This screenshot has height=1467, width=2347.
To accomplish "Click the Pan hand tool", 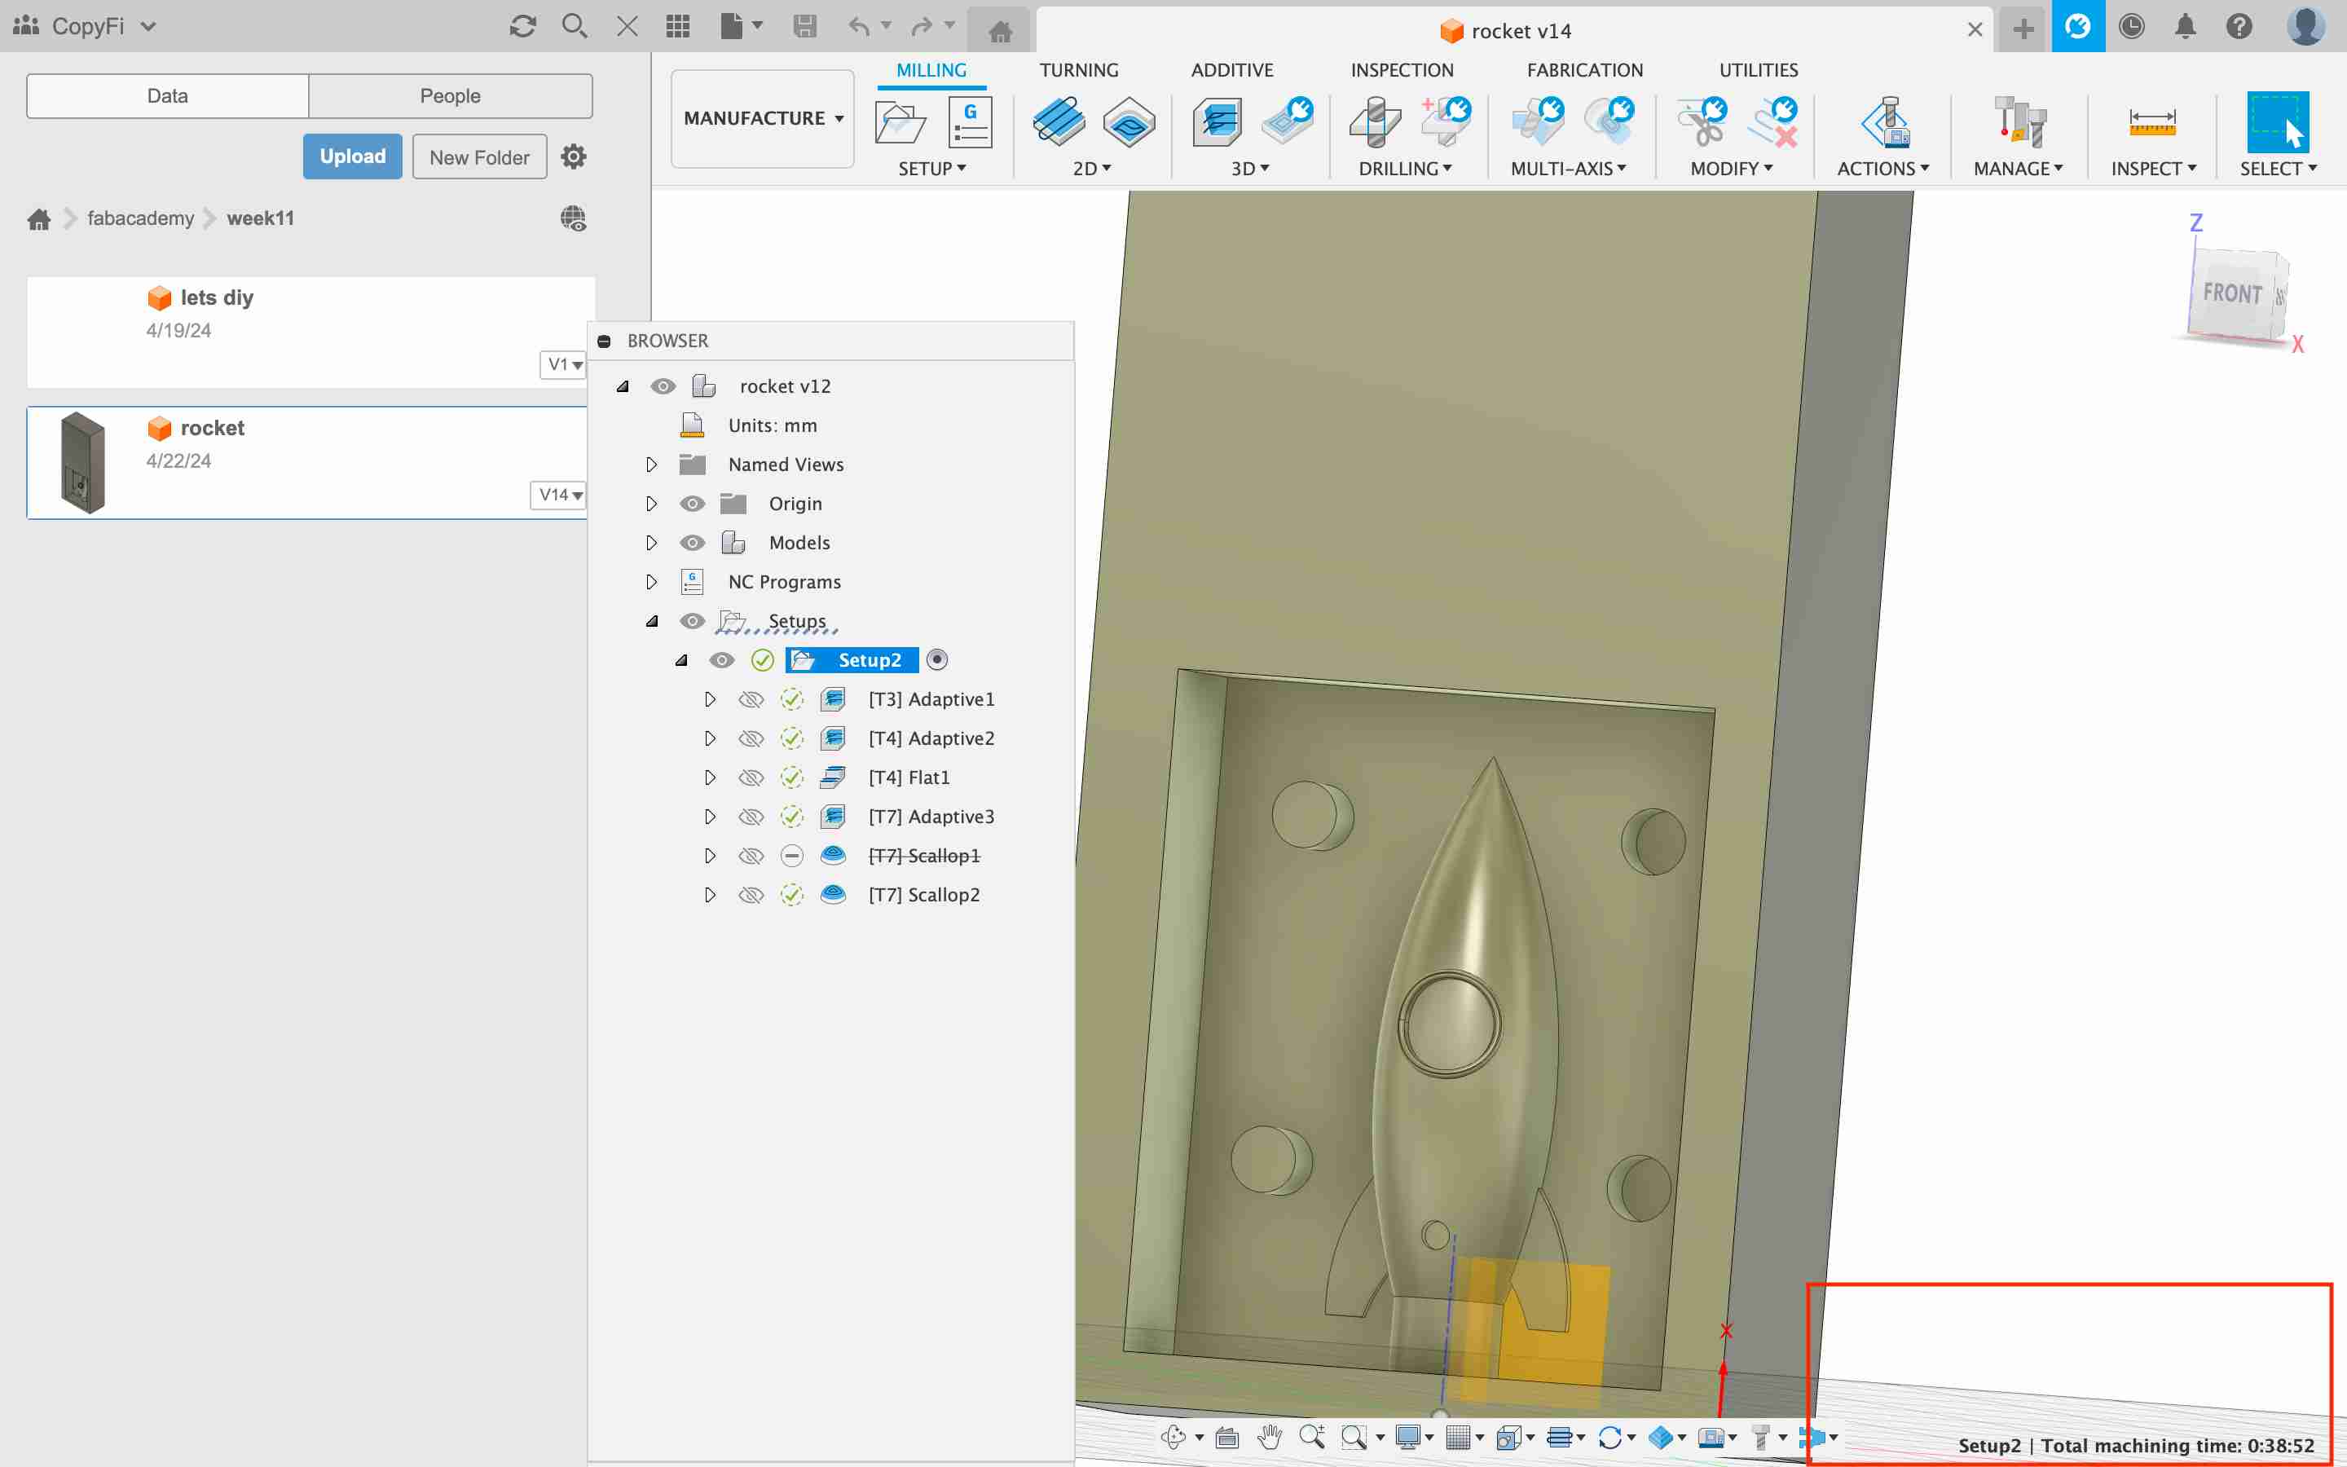I will point(1270,1437).
